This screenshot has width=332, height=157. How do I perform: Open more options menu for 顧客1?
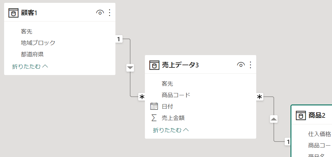[110, 13]
